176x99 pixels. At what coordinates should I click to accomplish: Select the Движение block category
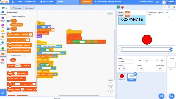click(x=3, y=13)
